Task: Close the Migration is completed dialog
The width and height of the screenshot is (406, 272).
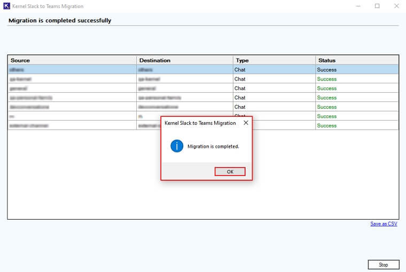Action: click(246, 123)
